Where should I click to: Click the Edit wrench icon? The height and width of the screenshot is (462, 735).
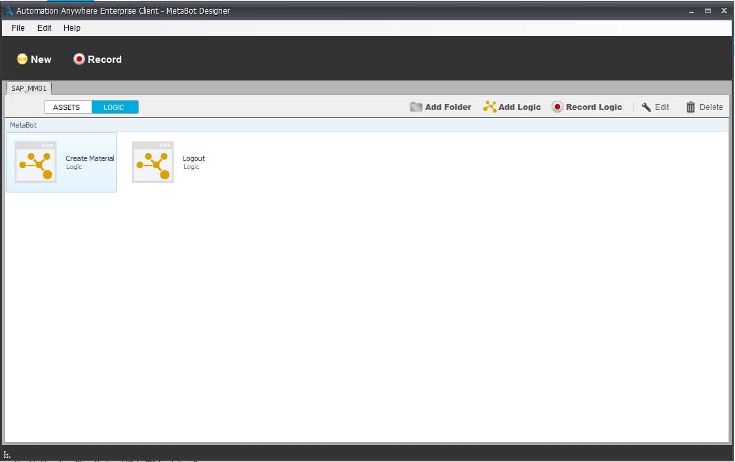click(646, 107)
